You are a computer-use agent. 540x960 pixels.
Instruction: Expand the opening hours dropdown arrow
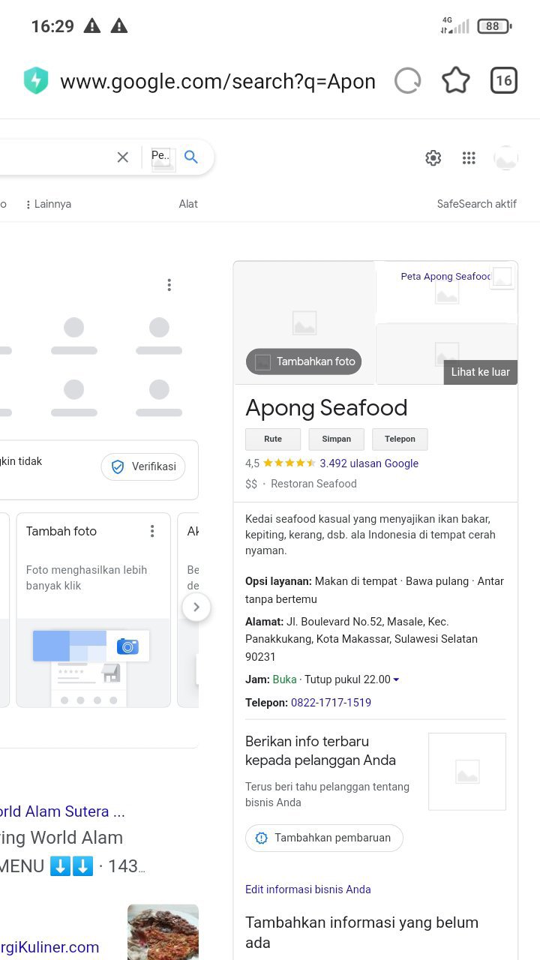click(396, 679)
